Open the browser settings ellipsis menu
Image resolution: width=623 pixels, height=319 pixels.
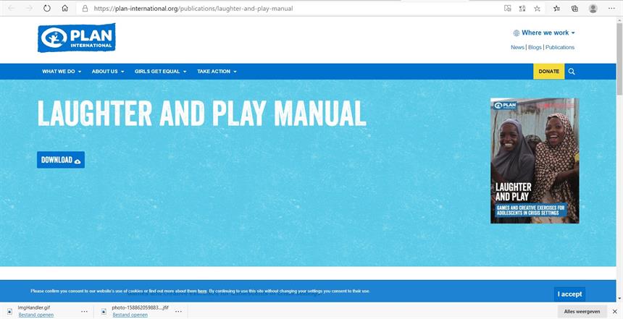coord(612,9)
